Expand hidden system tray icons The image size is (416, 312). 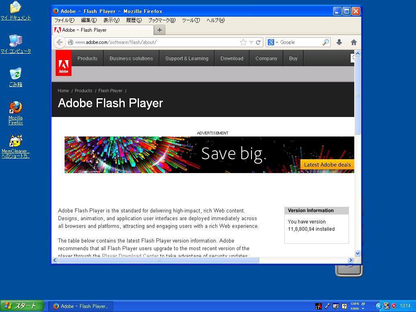tap(379, 306)
